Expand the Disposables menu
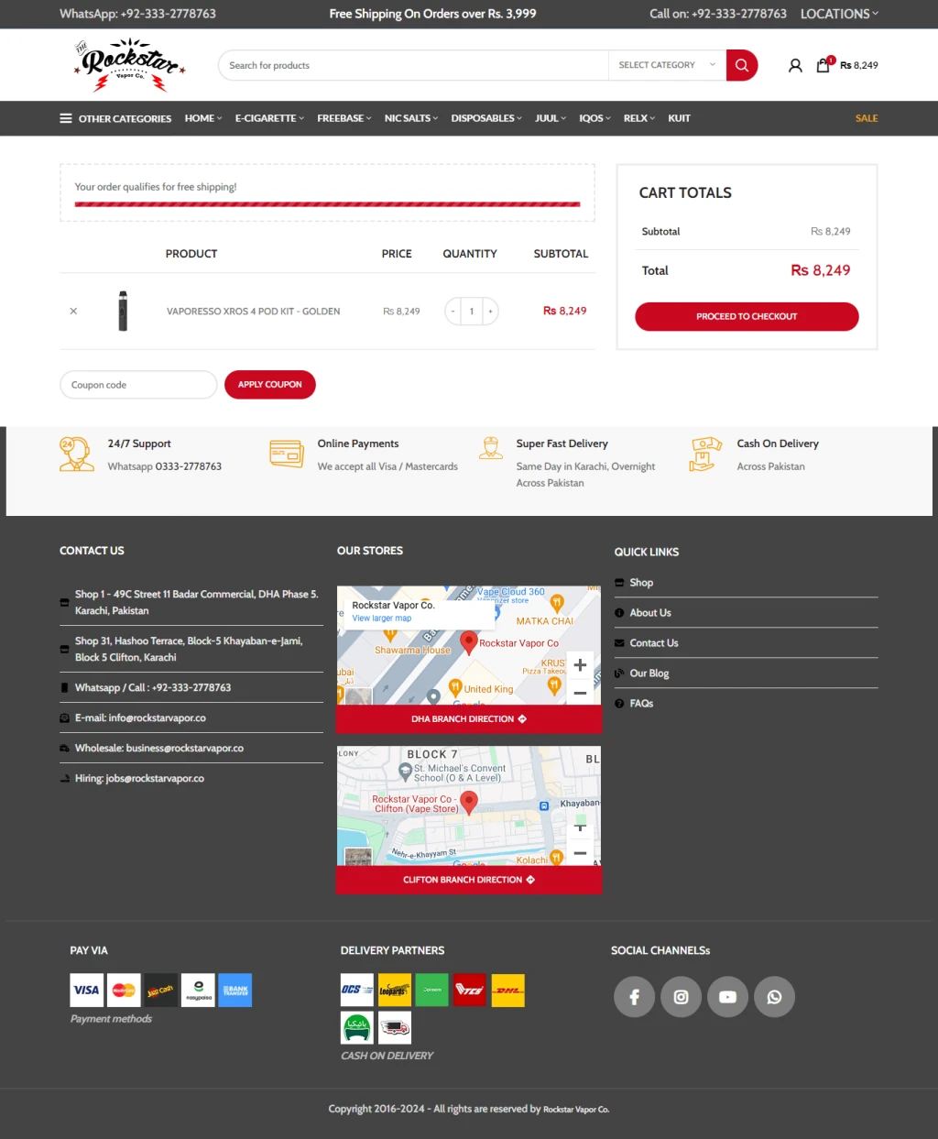The height and width of the screenshot is (1139, 938). pyautogui.click(x=486, y=118)
